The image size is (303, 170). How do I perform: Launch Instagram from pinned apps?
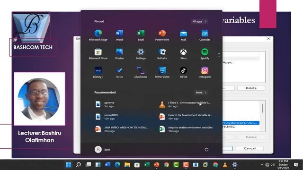[x=205, y=72]
